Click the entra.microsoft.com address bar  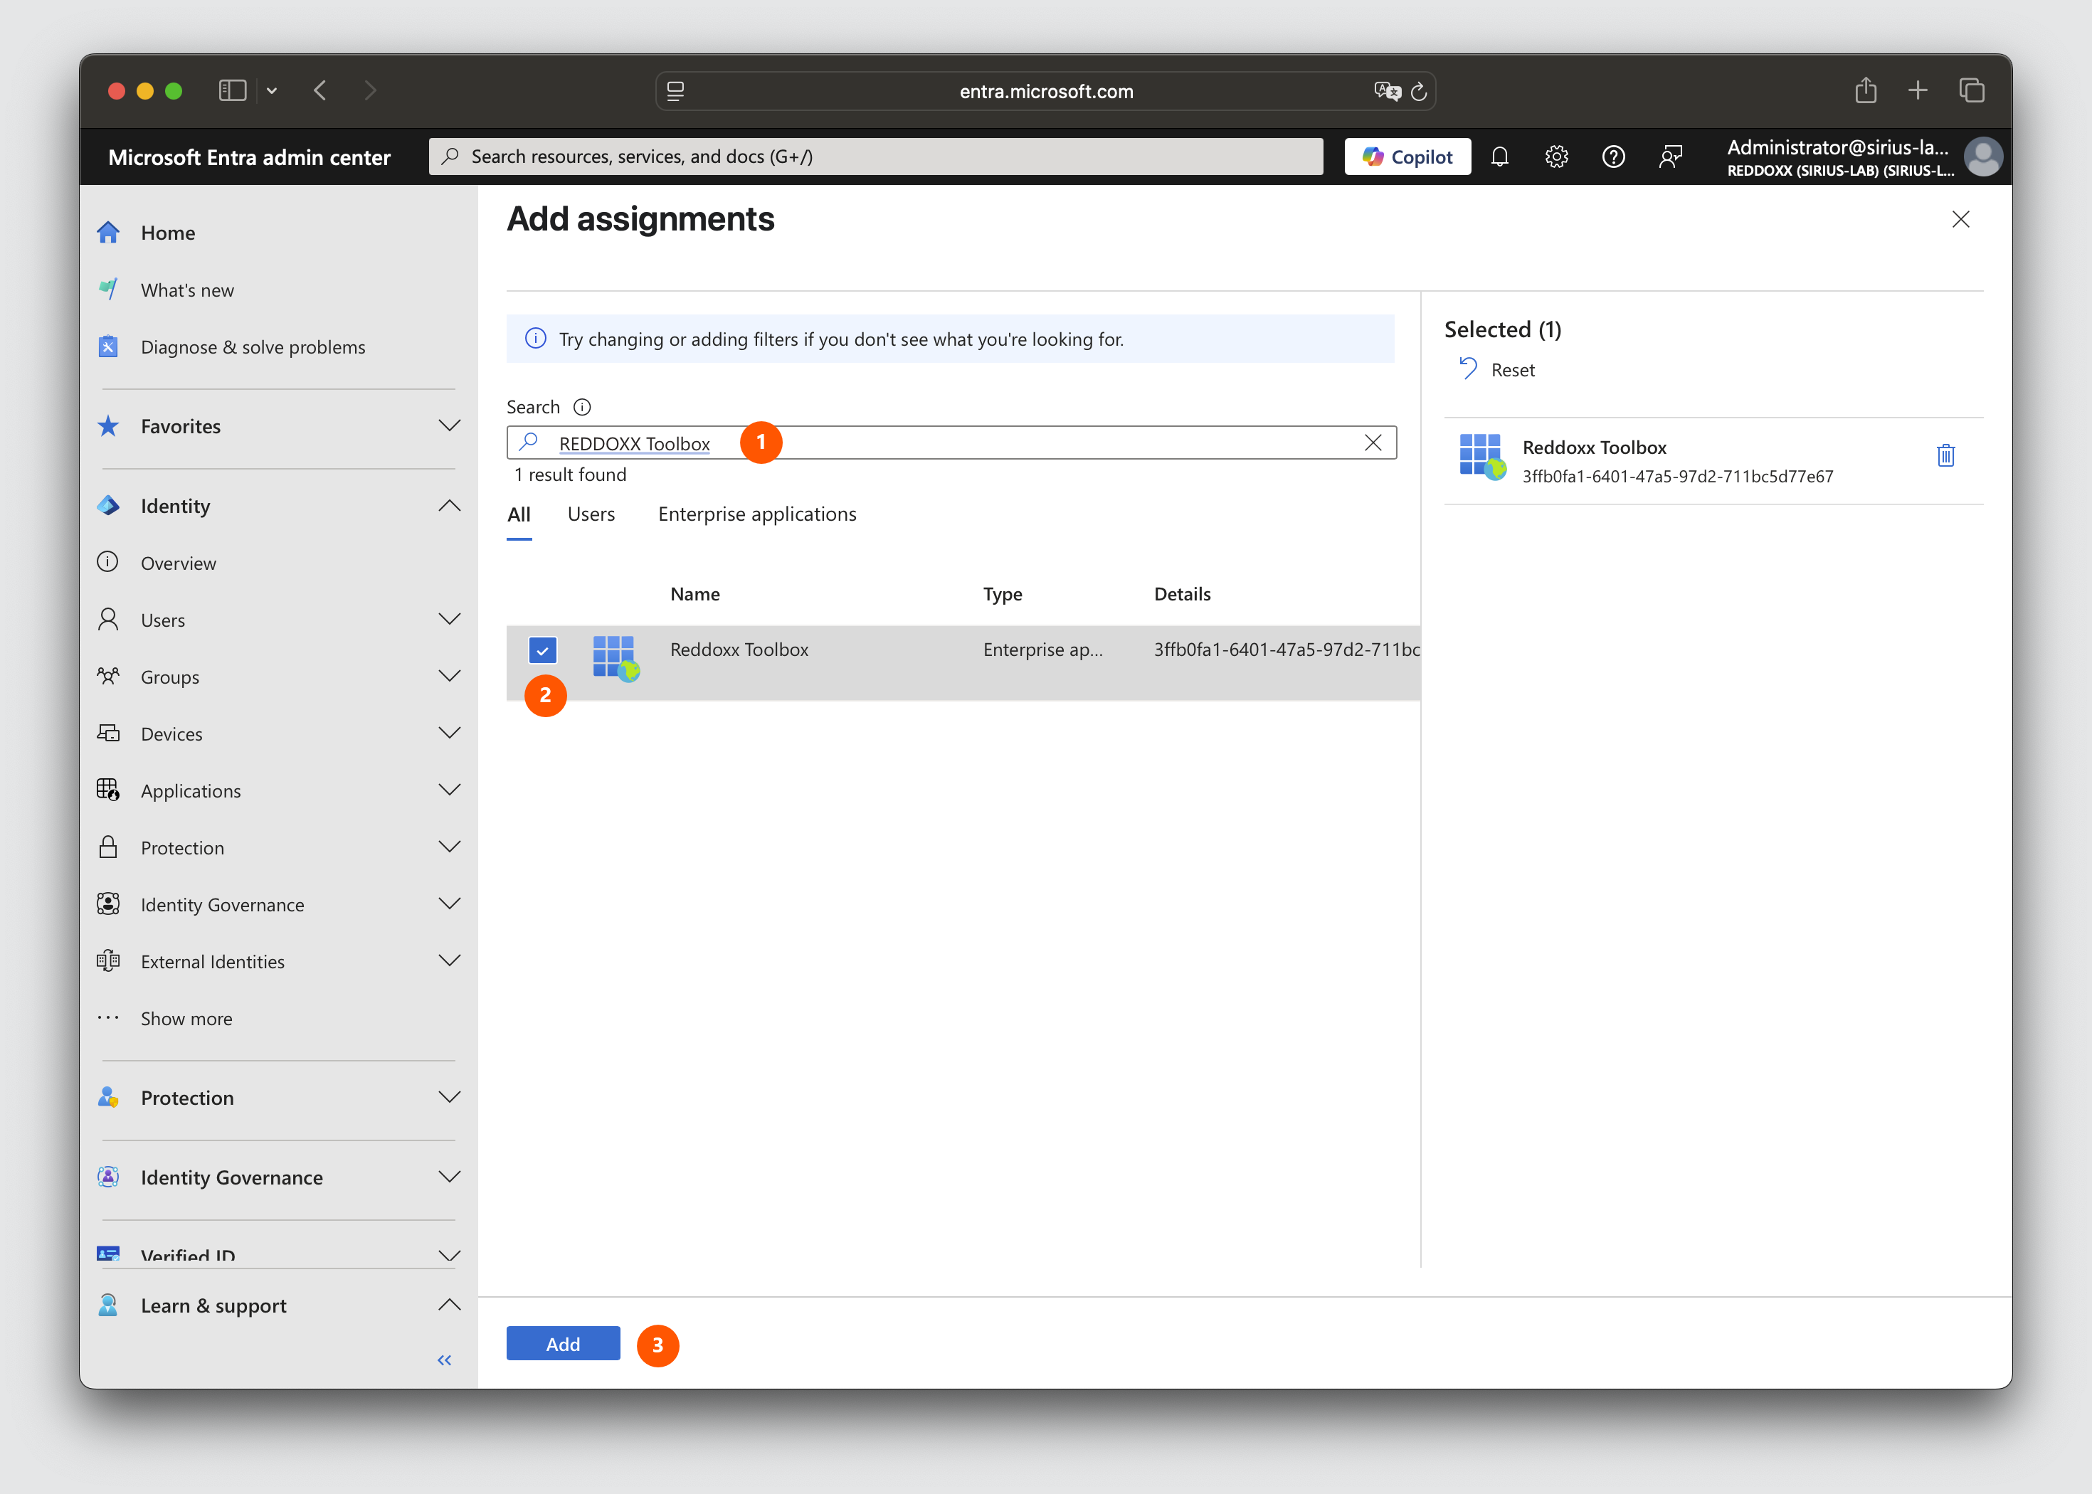[1046, 91]
